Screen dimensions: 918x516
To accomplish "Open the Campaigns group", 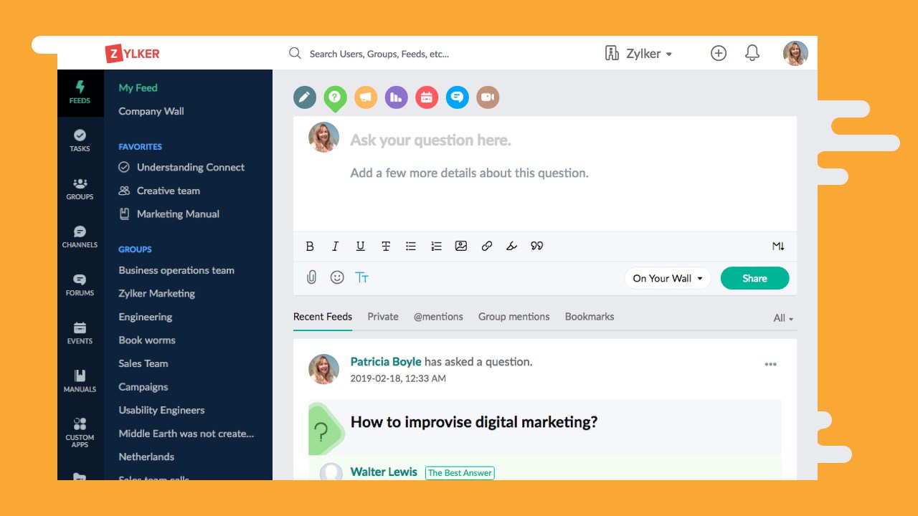I will click(x=143, y=387).
